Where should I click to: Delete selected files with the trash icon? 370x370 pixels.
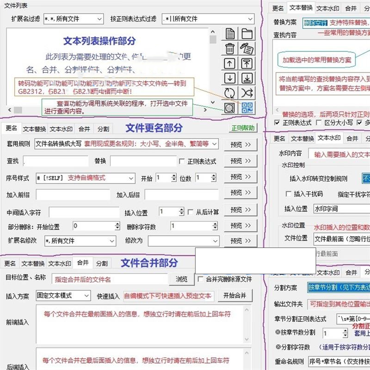click(230, 49)
